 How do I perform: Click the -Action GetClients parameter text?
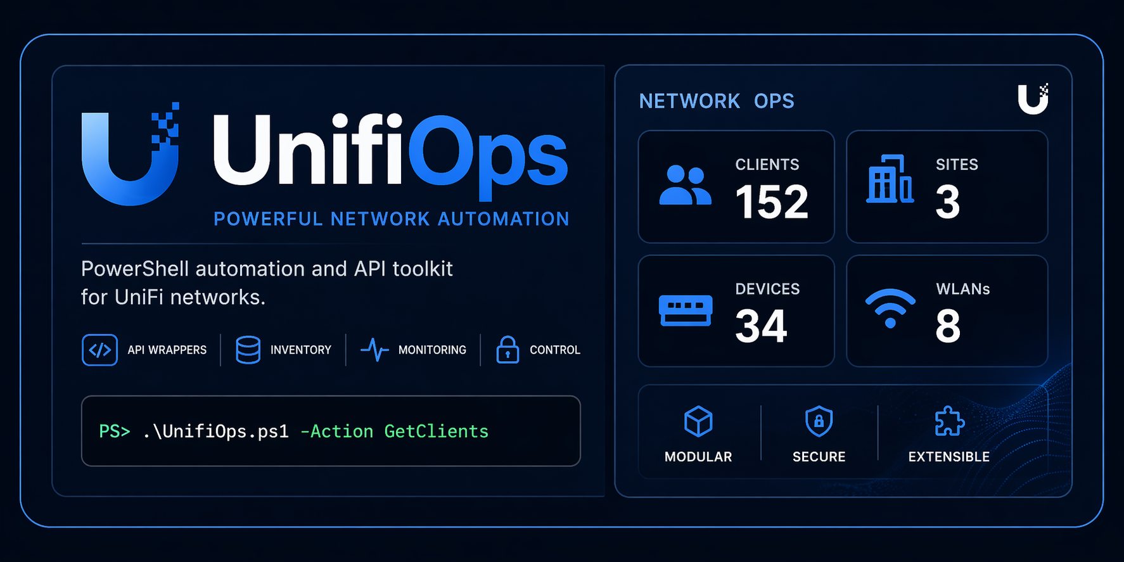[394, 431]
